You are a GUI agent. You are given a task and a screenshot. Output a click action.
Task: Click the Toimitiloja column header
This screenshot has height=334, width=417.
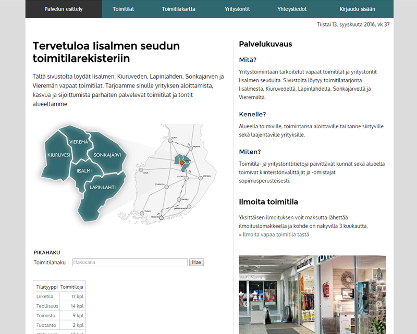tap(72, 287)
